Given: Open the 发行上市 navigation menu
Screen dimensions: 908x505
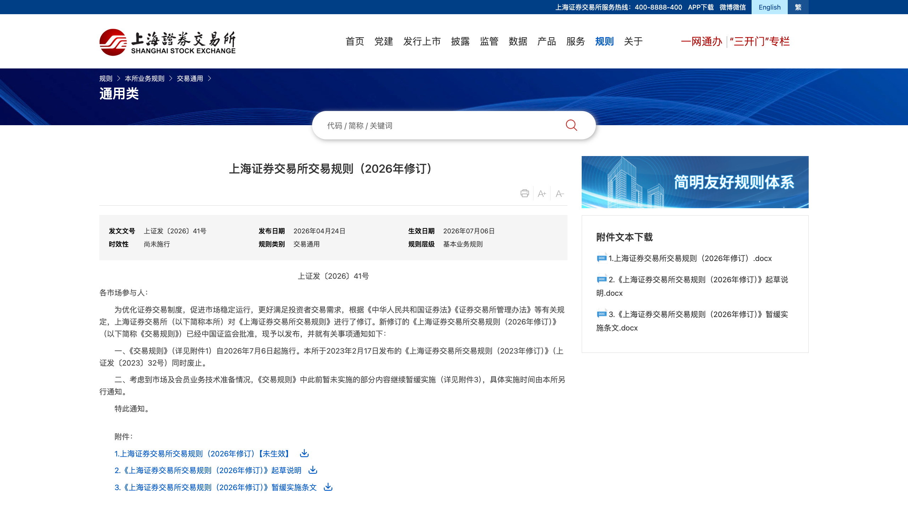Looking at the screenshot, I should point(422,41).
